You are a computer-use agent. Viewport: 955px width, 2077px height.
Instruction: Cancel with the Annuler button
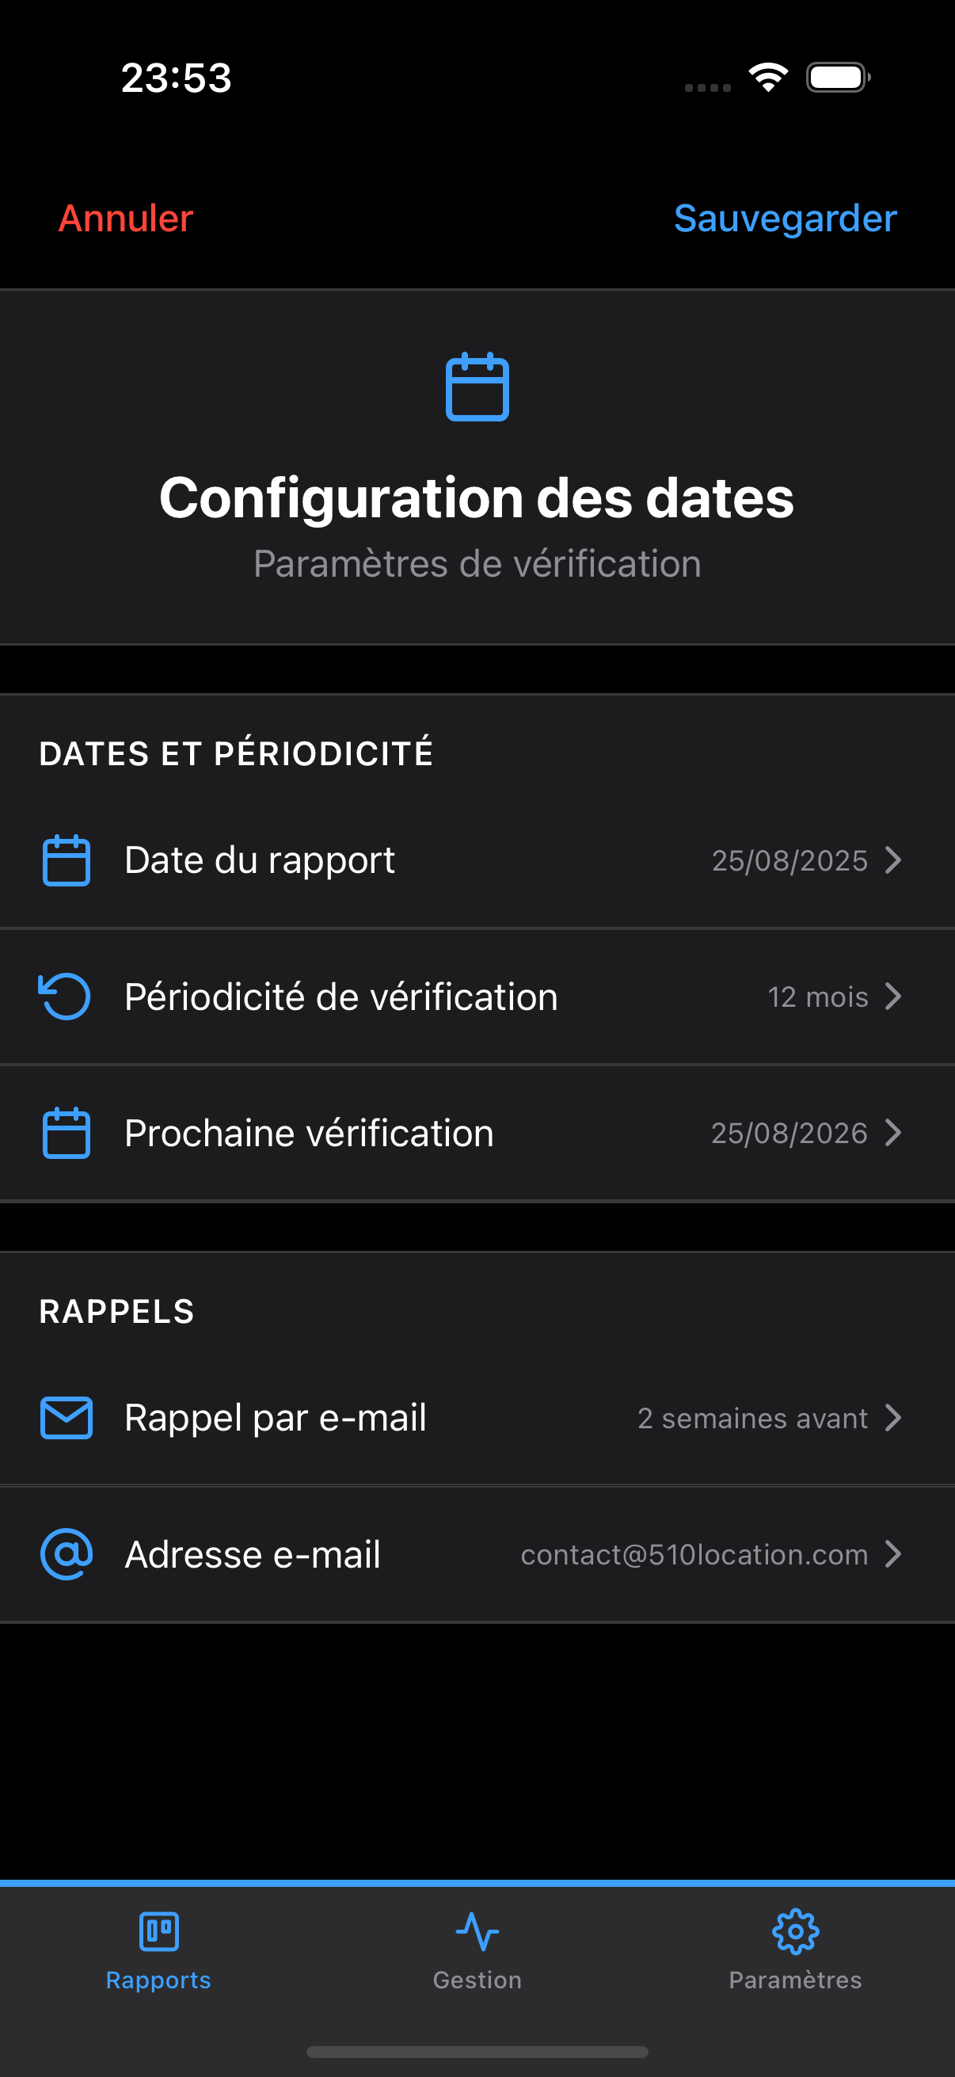(x=126, y=219)
